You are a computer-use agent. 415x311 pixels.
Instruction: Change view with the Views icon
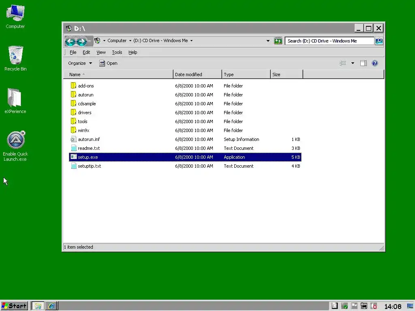click(x=343, y=63)
